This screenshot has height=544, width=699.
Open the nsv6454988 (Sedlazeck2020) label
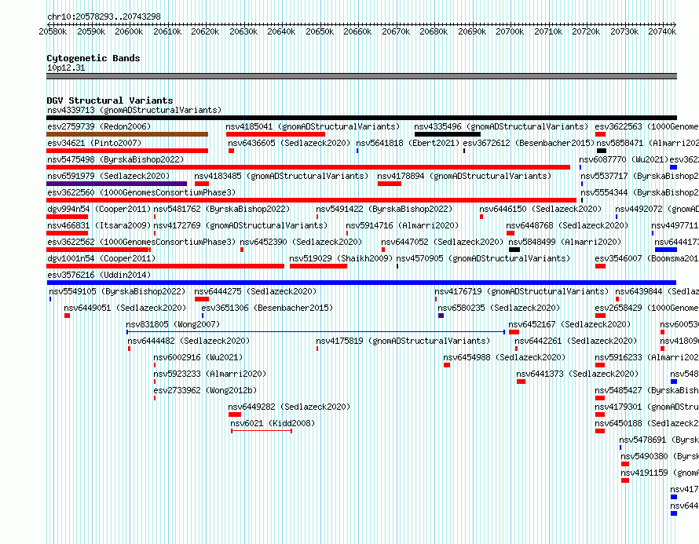coord(504,357)
